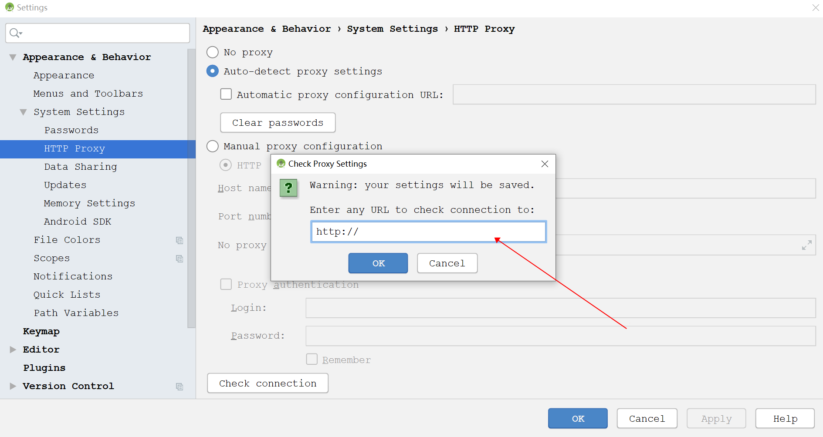Click the question mark icon in warning dialog

288,188
